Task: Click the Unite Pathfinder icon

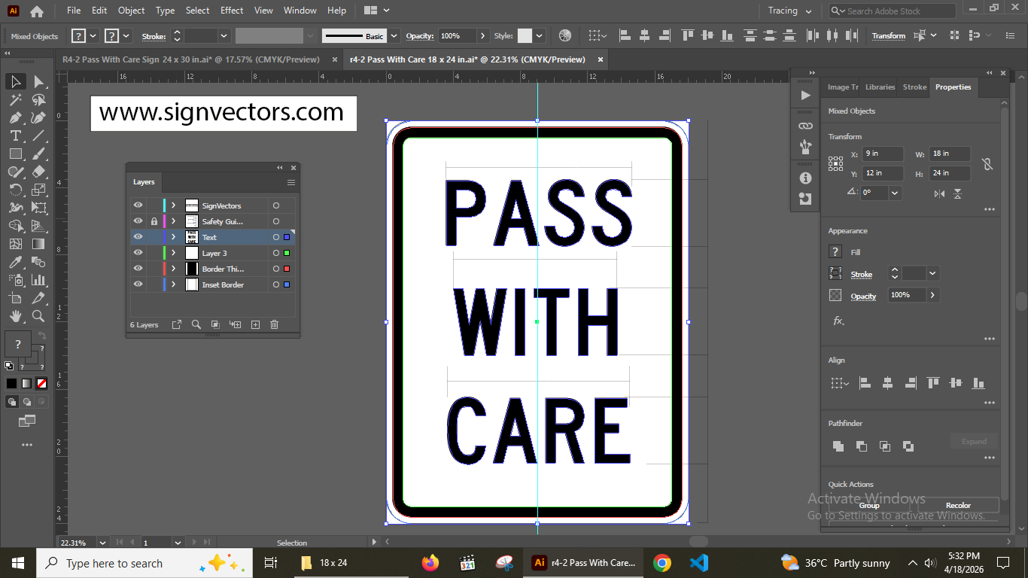Action: point(838,446)
